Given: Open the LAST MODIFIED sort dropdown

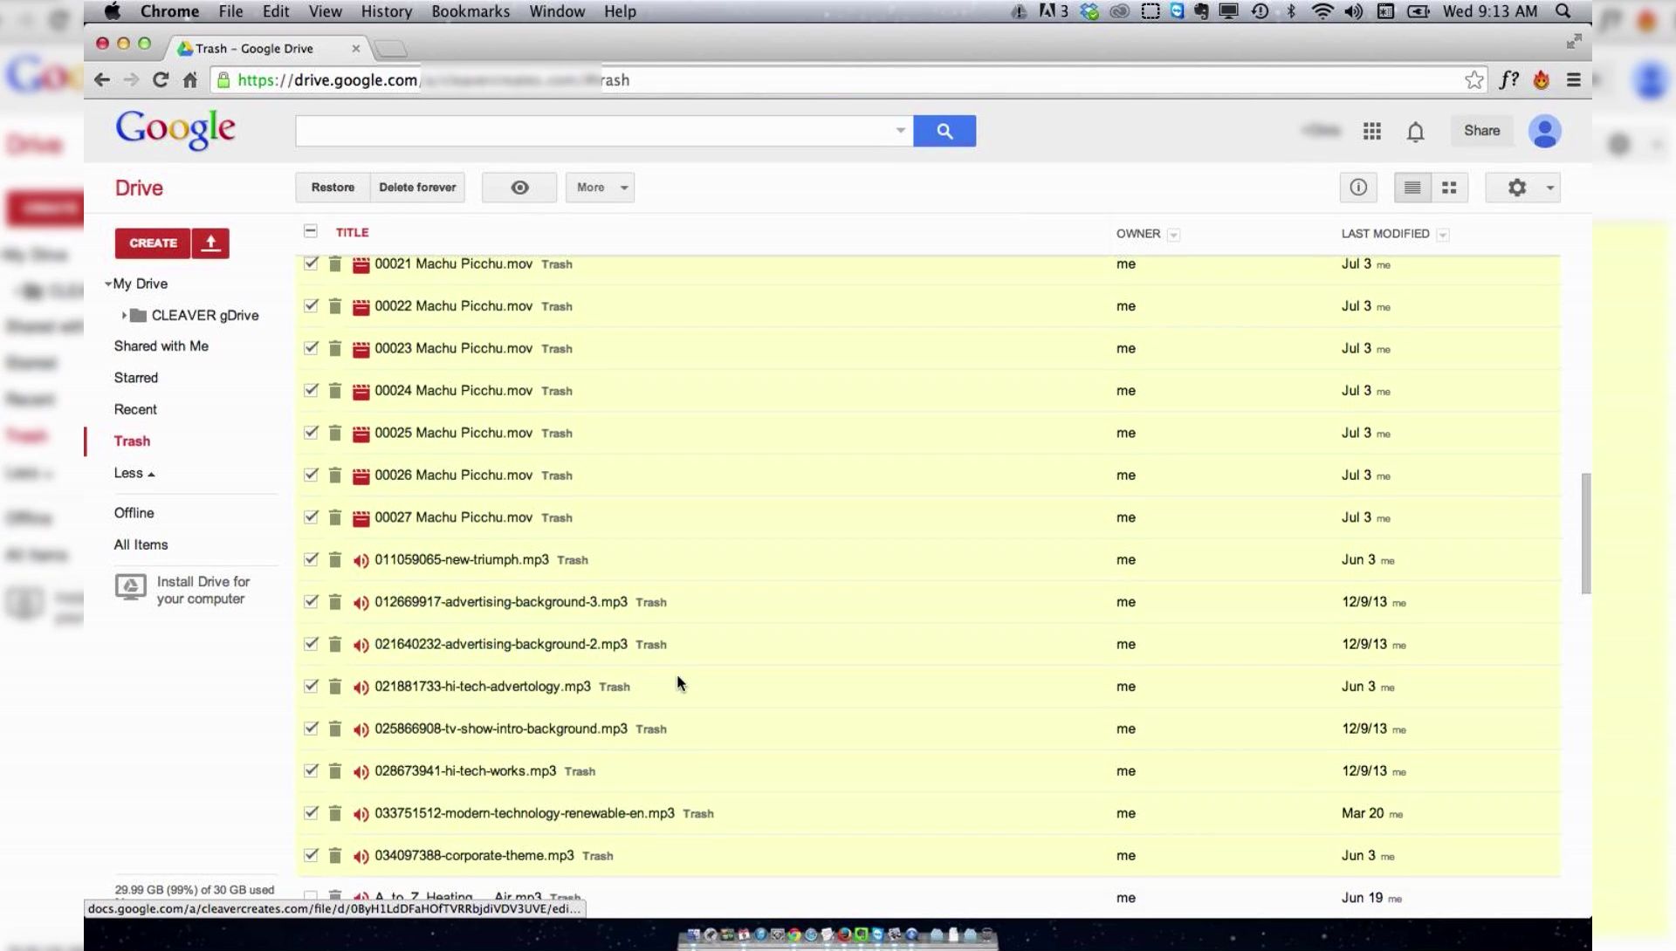Looking at the screenshot, I should click(1443, 235).
